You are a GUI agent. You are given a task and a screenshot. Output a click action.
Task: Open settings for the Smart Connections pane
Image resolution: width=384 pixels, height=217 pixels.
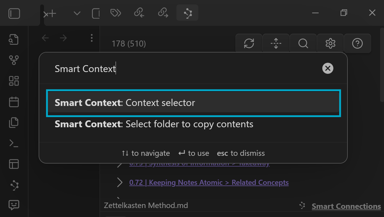point(330,43)
